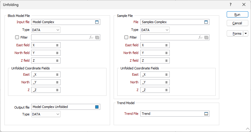Screen dimensions: 251x132
Task: Open filter list icon for Sample File filter
Action: (x=206, y=37)
